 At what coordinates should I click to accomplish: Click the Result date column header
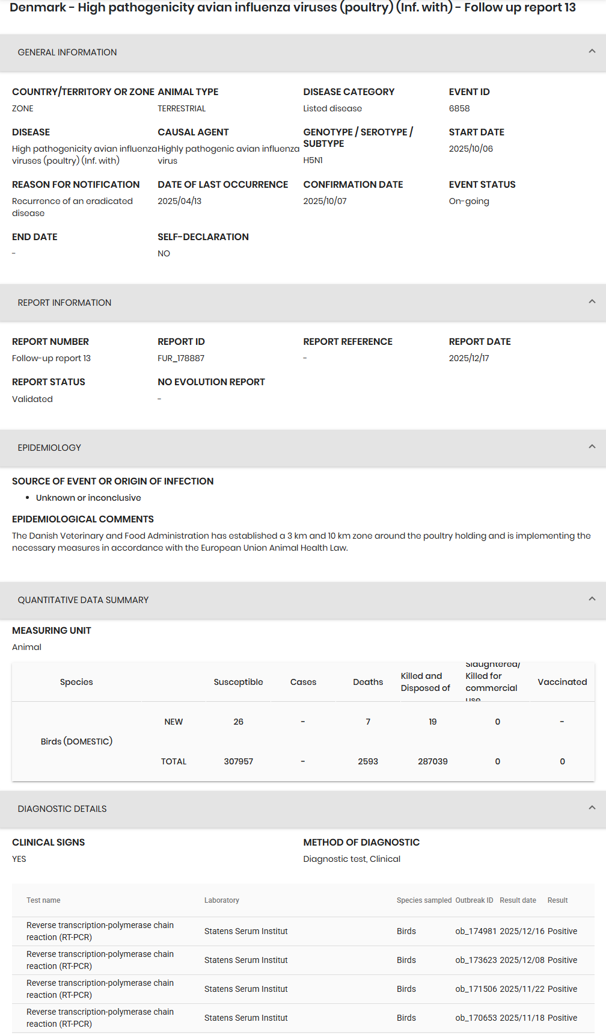[x=518, y=900]
